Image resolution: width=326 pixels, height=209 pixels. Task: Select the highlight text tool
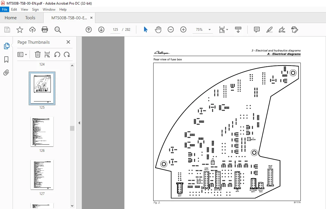coord(269,30)
